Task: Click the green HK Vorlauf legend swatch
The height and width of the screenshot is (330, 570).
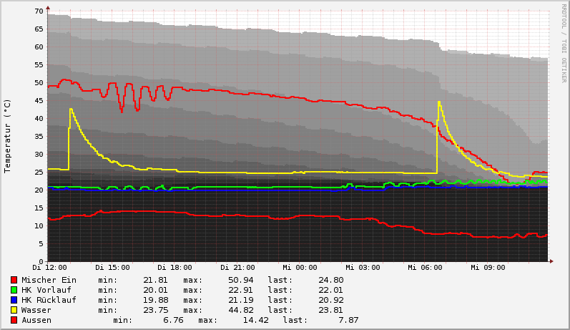Action: tap(14, 290)
